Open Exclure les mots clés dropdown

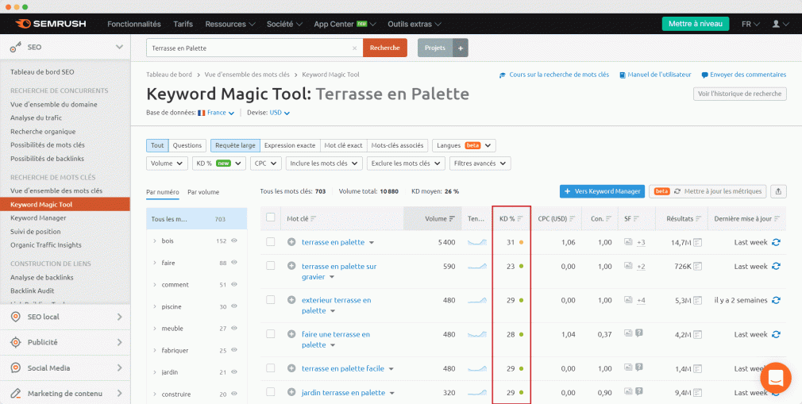pyautogui.click(x=406, y=164)
